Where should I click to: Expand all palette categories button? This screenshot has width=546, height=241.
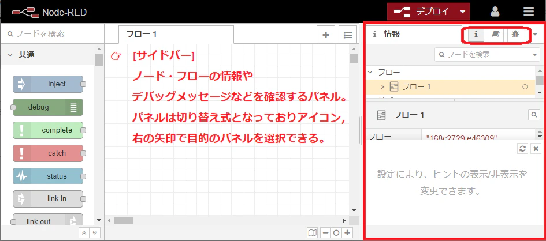pos(96,233)
